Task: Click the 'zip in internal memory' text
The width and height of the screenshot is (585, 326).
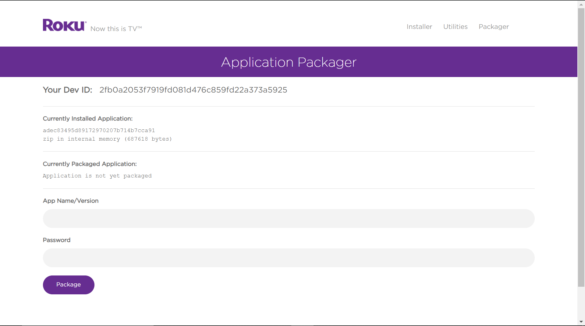Action: coord(107,139)
